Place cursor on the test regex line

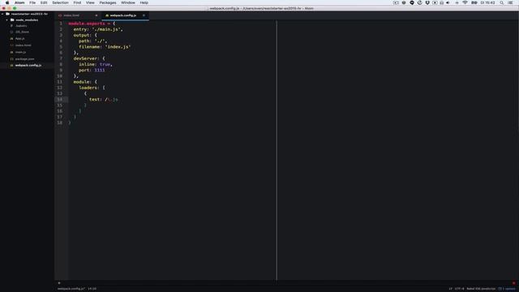(x=103, y=99)
